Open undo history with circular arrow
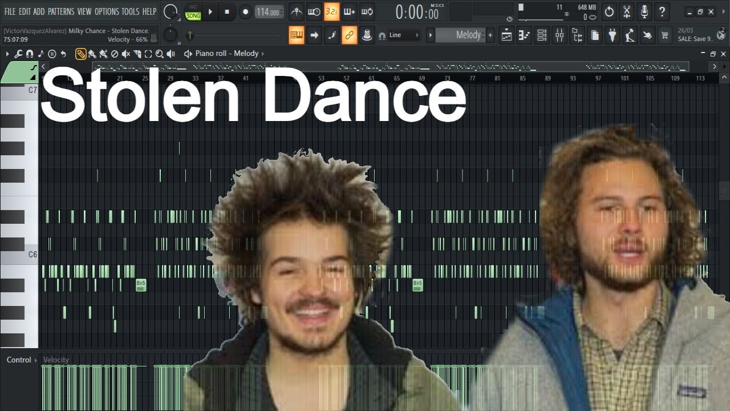 click(609, 11)
